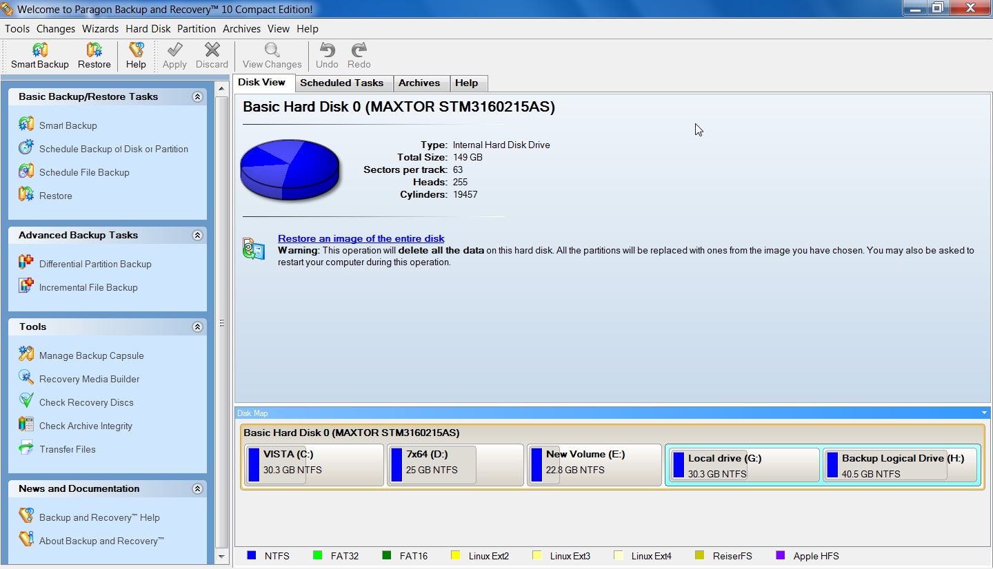Click the Incremental File Backup icon

click(26, 287)
